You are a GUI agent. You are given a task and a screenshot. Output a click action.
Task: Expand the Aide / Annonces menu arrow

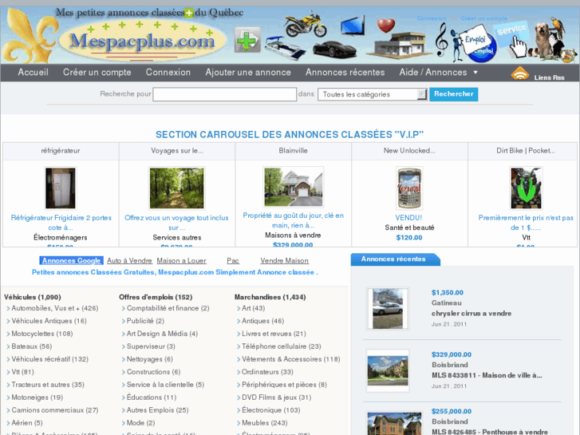point(475,72)
